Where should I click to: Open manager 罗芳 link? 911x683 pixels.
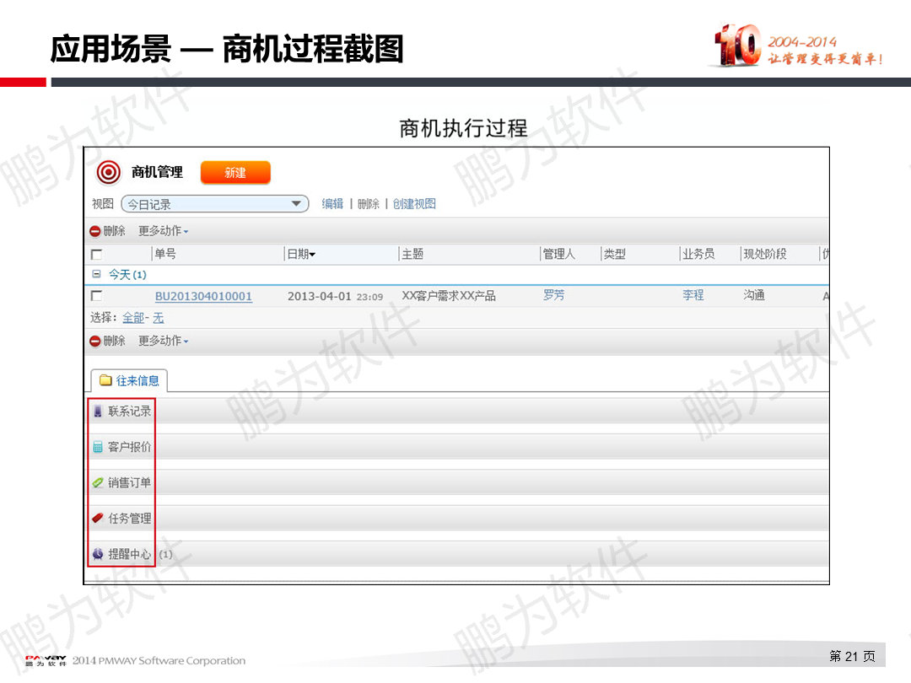[x=553, y=295]
